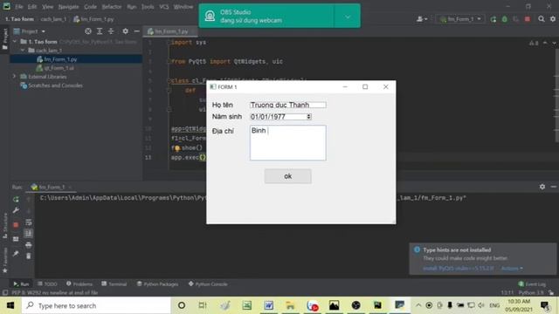Open the File menu
Image resolution: width=559 pixels, height=314 pixels.
(x=18, y=7)
